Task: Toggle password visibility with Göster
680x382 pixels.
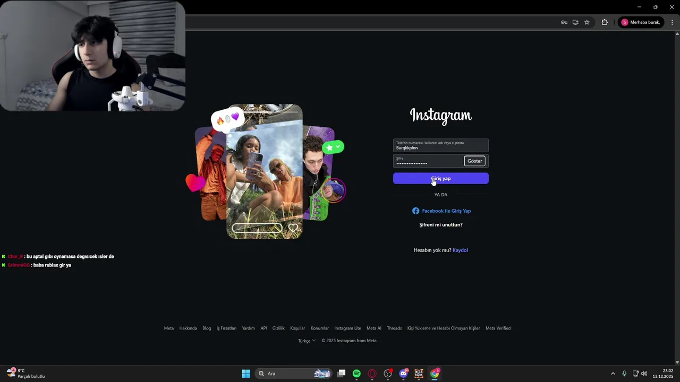Action: click(x=474, y=161)
